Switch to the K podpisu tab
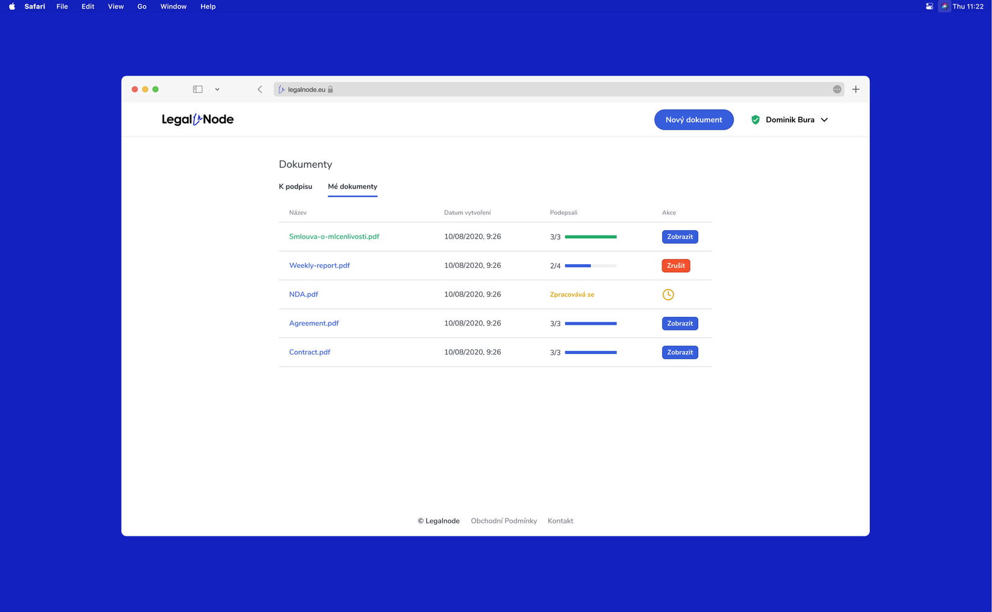The width and height of the screenshot is (992, 612). [x=295, y=186]
